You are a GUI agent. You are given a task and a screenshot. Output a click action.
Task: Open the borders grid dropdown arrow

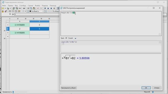(x=25, y=11)
